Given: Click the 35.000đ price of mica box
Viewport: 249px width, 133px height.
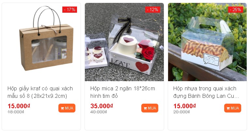Looking at the screenshot, I should tap(102, 106).
